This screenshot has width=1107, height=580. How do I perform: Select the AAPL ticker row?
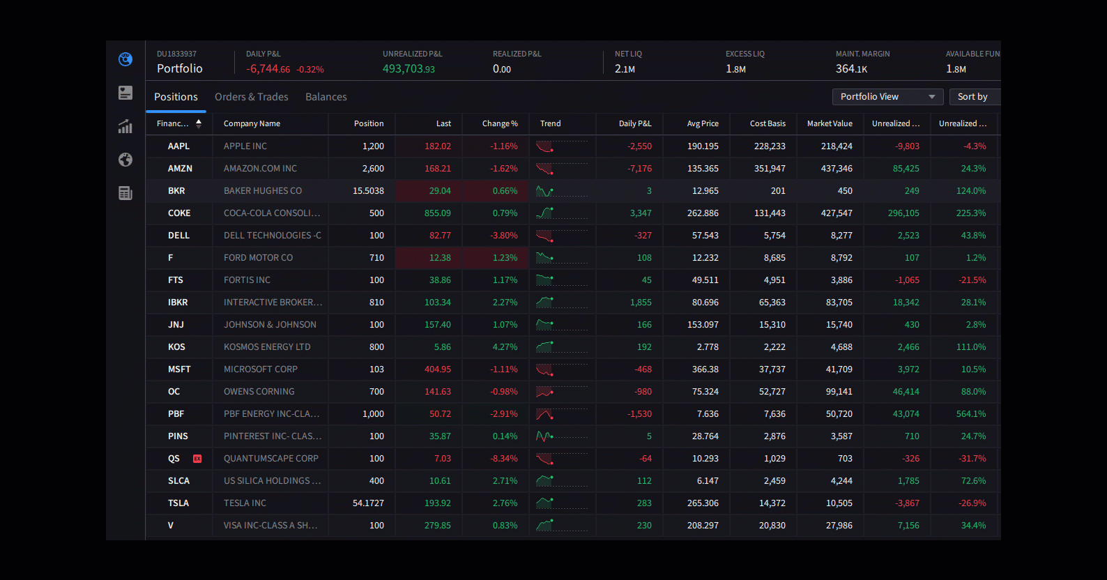tap(572, 146)
